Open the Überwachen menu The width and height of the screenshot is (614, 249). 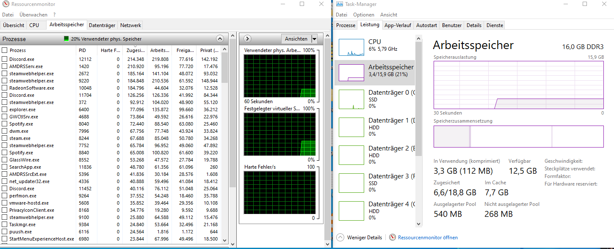coord(33,15)
